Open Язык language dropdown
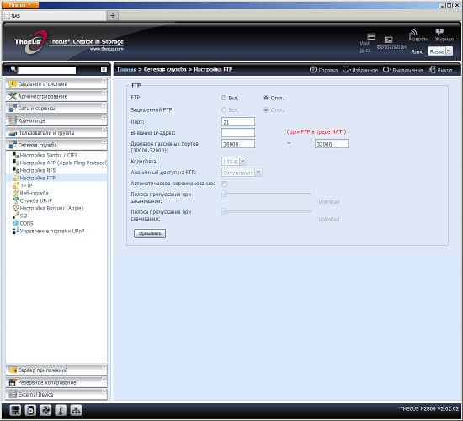 pos(440,51)
